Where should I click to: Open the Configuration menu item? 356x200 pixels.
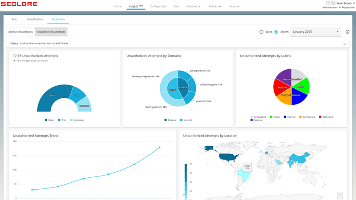pos(158,6)
